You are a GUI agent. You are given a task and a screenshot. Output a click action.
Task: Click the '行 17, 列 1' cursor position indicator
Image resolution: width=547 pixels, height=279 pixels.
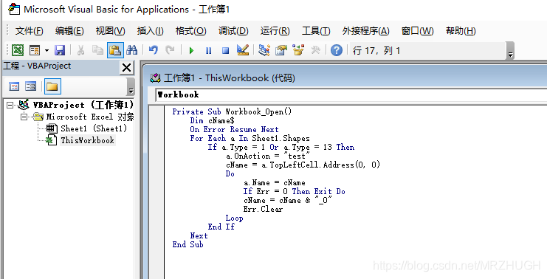pos(376,51)
